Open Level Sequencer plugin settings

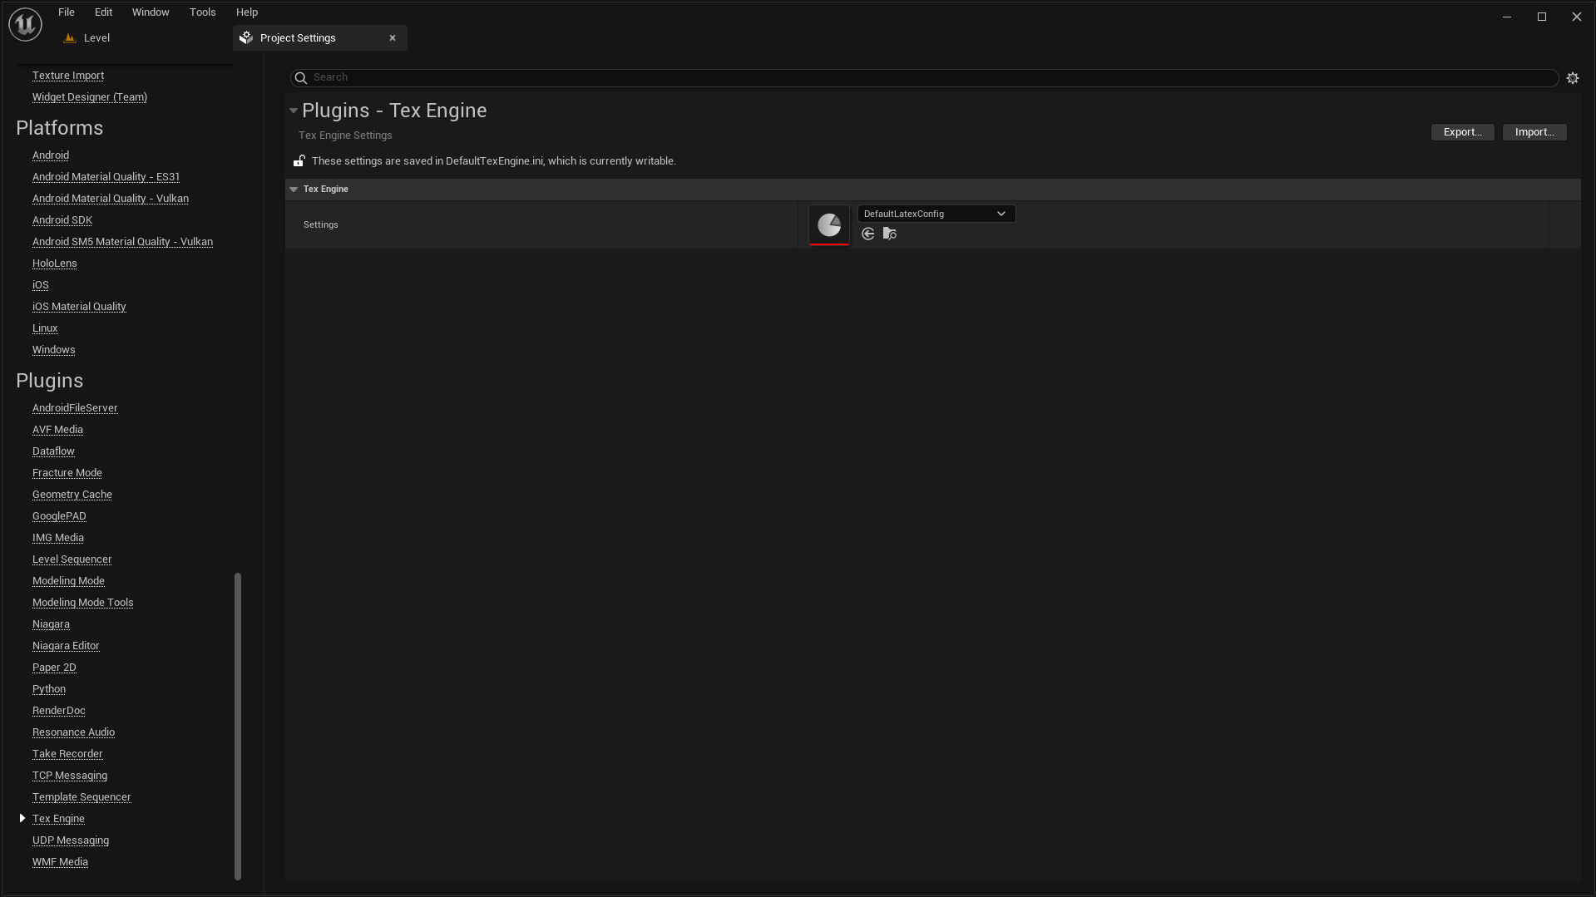72,559
